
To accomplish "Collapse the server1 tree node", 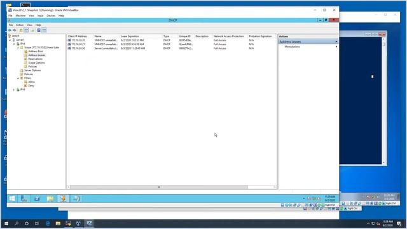I will coord(10,40).
